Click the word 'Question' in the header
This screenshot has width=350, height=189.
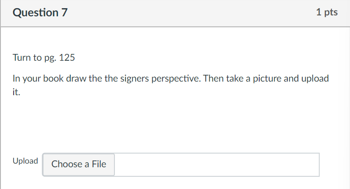[35, 13]
